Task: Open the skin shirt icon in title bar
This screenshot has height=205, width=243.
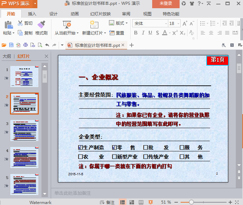Action: 192,3
